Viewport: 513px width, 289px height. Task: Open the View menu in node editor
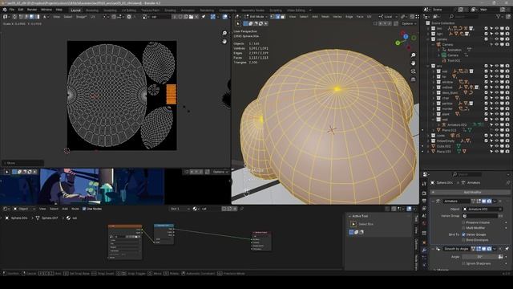(x=42, y=209)
